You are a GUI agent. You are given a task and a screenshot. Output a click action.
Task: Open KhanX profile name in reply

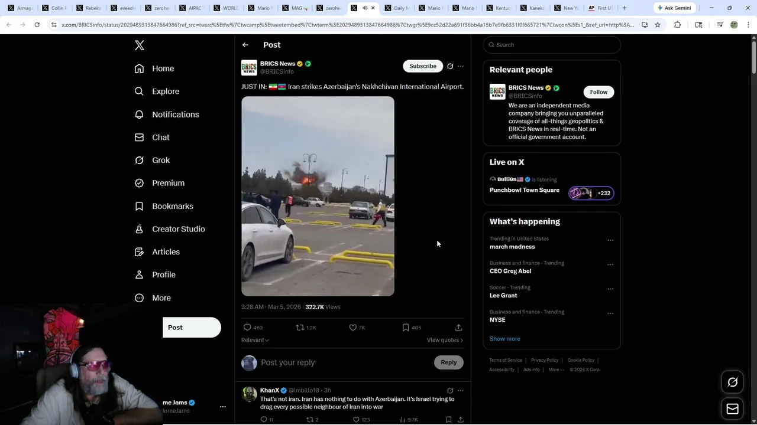(270, 390)
